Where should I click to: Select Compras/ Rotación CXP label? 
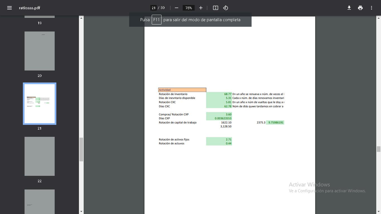173,115
